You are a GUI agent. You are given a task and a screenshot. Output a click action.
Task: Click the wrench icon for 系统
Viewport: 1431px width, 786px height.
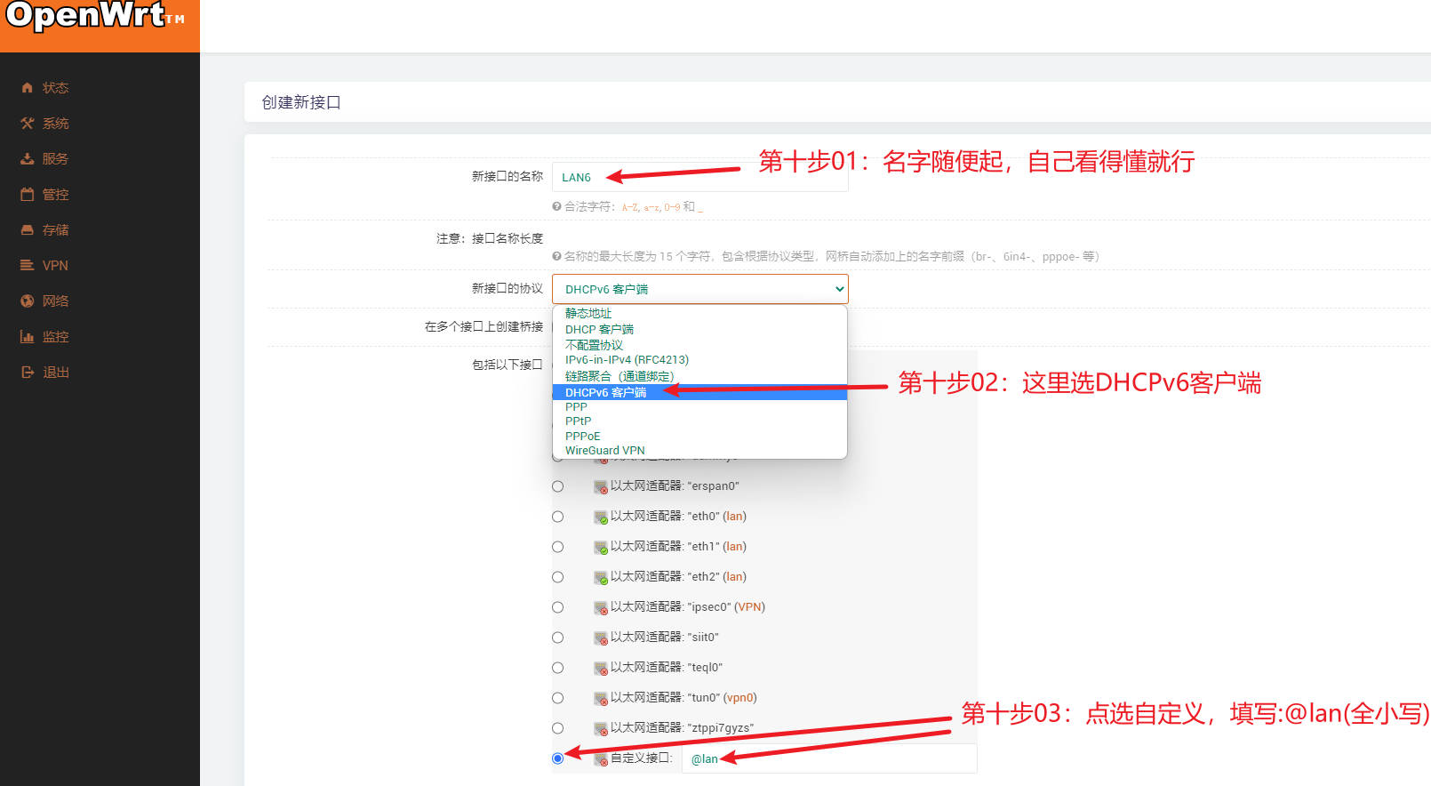(27, 124)
